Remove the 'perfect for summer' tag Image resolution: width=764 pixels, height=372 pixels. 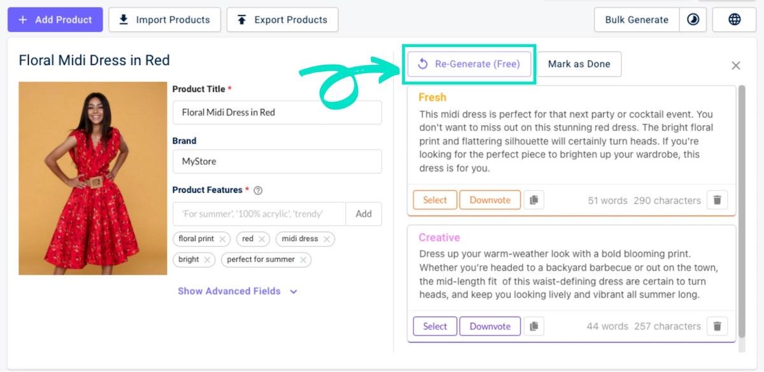click(304, 259)
